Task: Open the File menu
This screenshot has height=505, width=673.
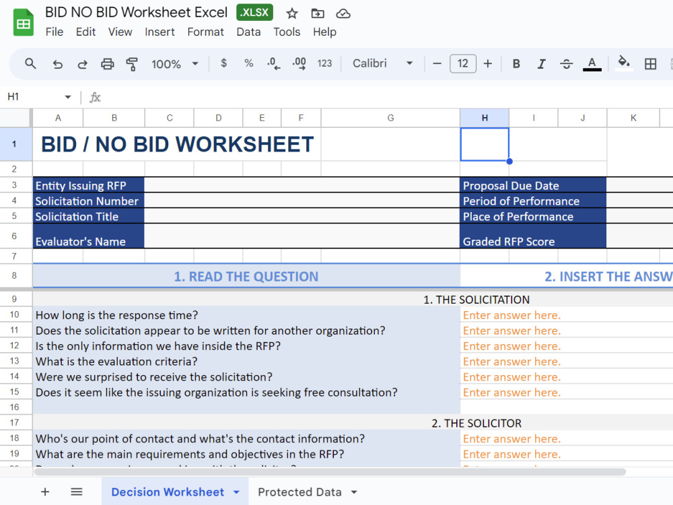Action: click(x=55, y=32)
